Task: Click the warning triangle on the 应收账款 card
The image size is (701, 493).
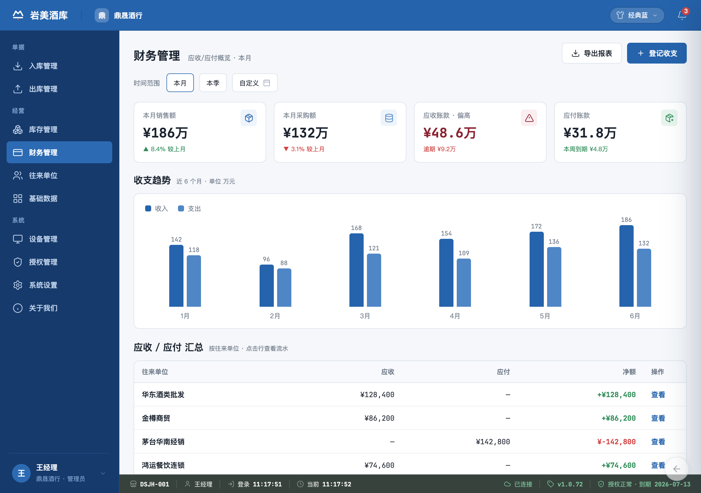Action: (x=529, y=118)
